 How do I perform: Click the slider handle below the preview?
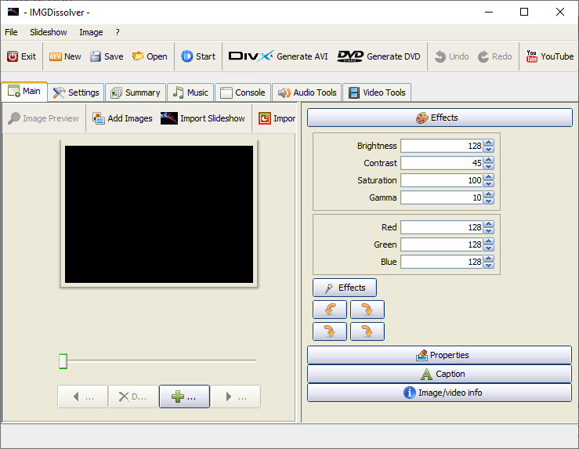(63, 361)
